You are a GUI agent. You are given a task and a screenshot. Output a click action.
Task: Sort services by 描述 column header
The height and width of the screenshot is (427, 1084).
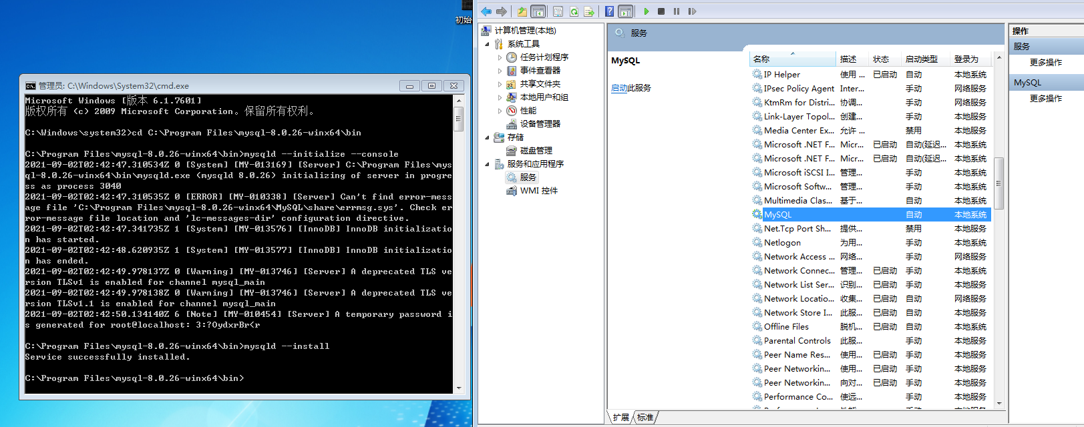(x=852, y=59)
